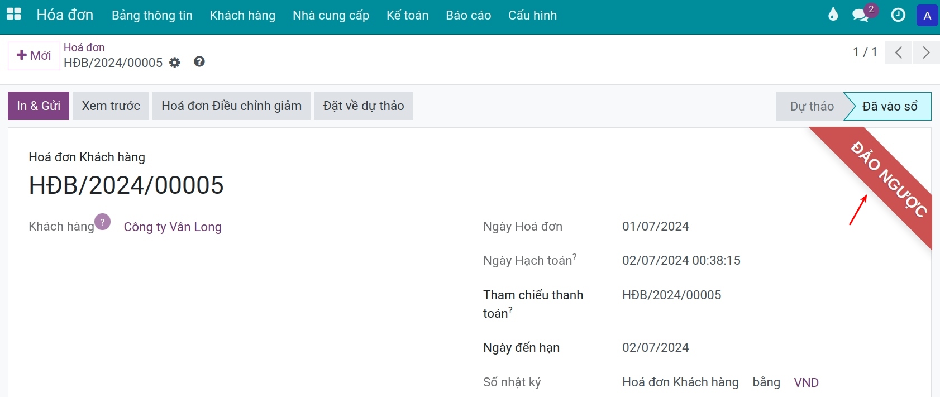Open Cấu hình menu
The height and width of the screenshot is (397, 940).
point(532,16)
